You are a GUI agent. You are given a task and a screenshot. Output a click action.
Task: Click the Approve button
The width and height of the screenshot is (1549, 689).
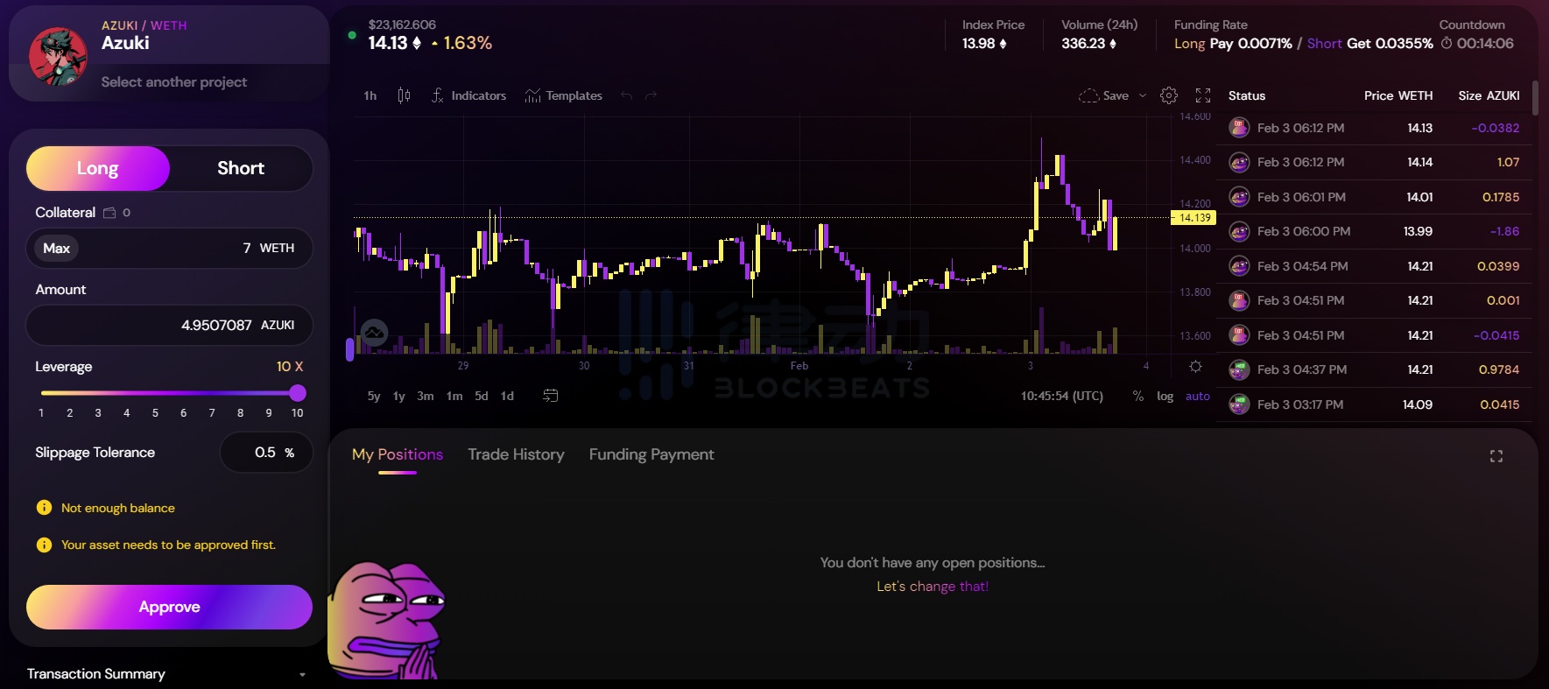point(169,607)
